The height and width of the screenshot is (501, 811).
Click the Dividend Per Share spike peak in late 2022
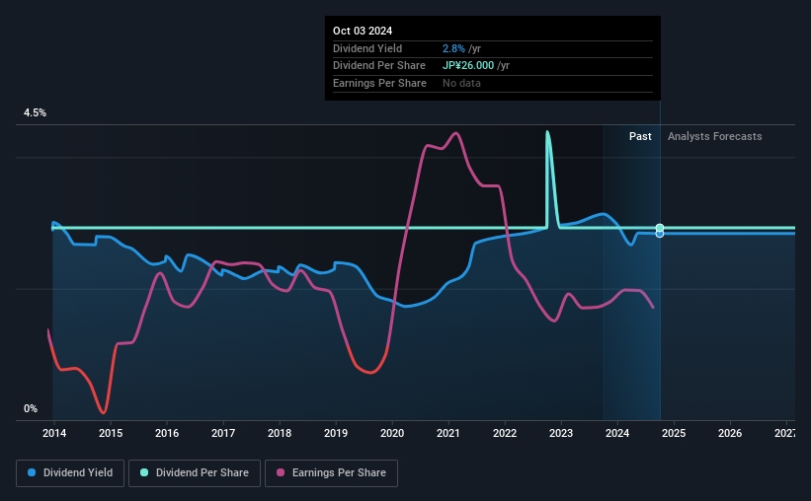point(547,132)
